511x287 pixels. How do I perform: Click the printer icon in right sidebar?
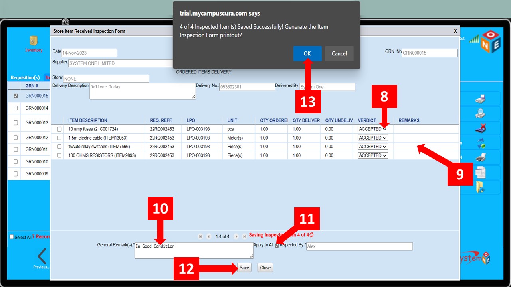[x=480, y=158]
